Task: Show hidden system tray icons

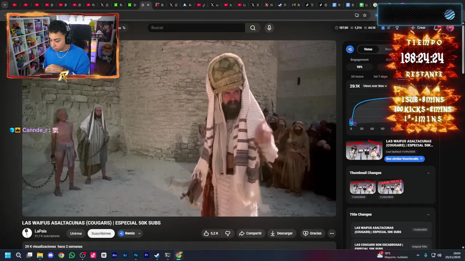Action: pos(418,255)
